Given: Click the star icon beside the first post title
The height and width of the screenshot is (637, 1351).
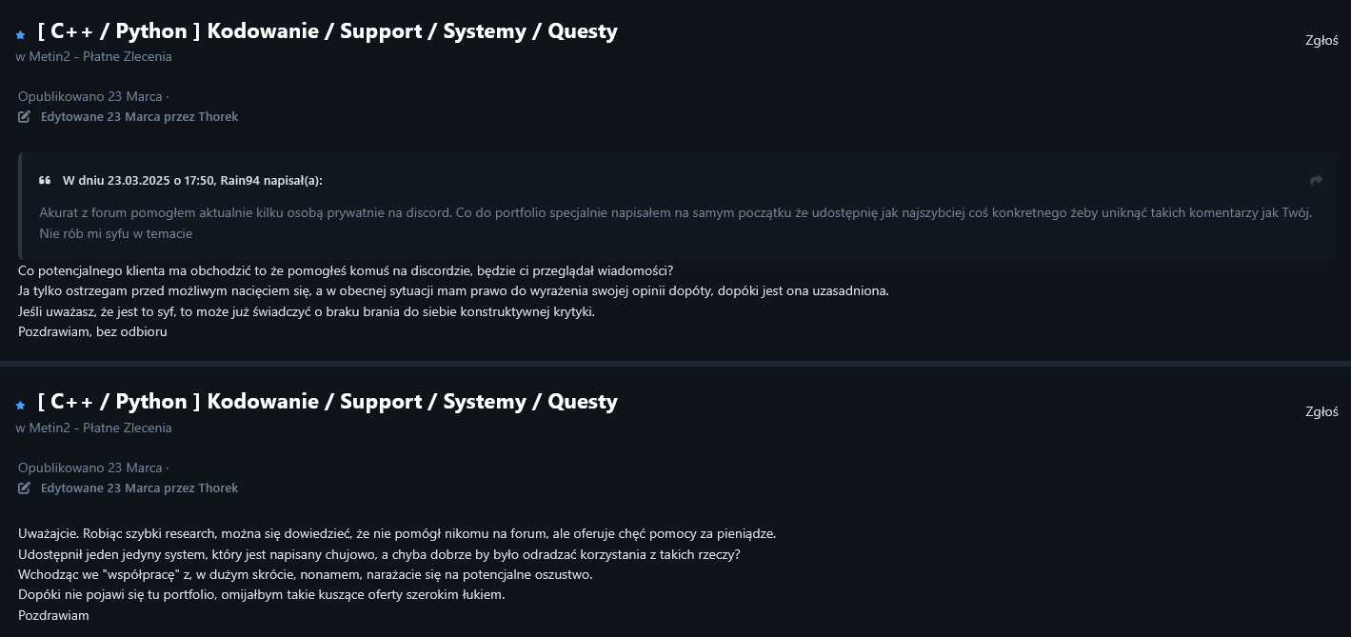Looking at the screenshot, I should [x=20, y=34].
